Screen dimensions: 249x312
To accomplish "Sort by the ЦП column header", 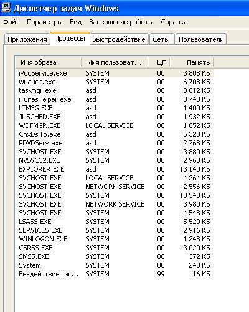I will 159,62.
